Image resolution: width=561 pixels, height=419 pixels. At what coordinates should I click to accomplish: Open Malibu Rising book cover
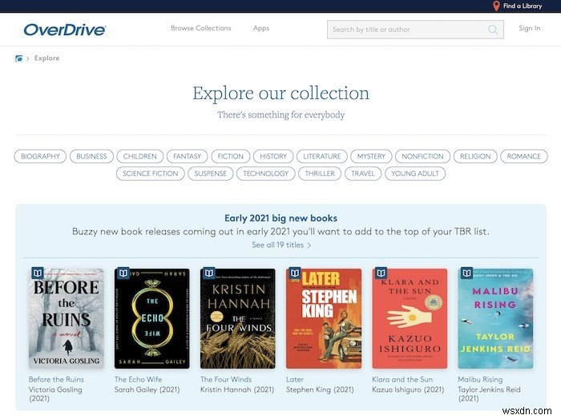[495, 318]
